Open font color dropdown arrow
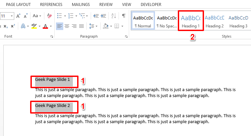Viewport: 251px width, 136px height. (51, 26)
